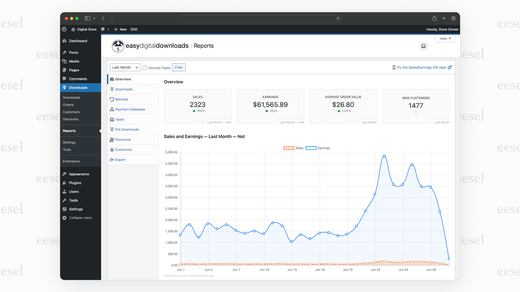Open the File Downloads report
Image resolution: width=520 pixels, height=292 pixels.
[127, 129]
